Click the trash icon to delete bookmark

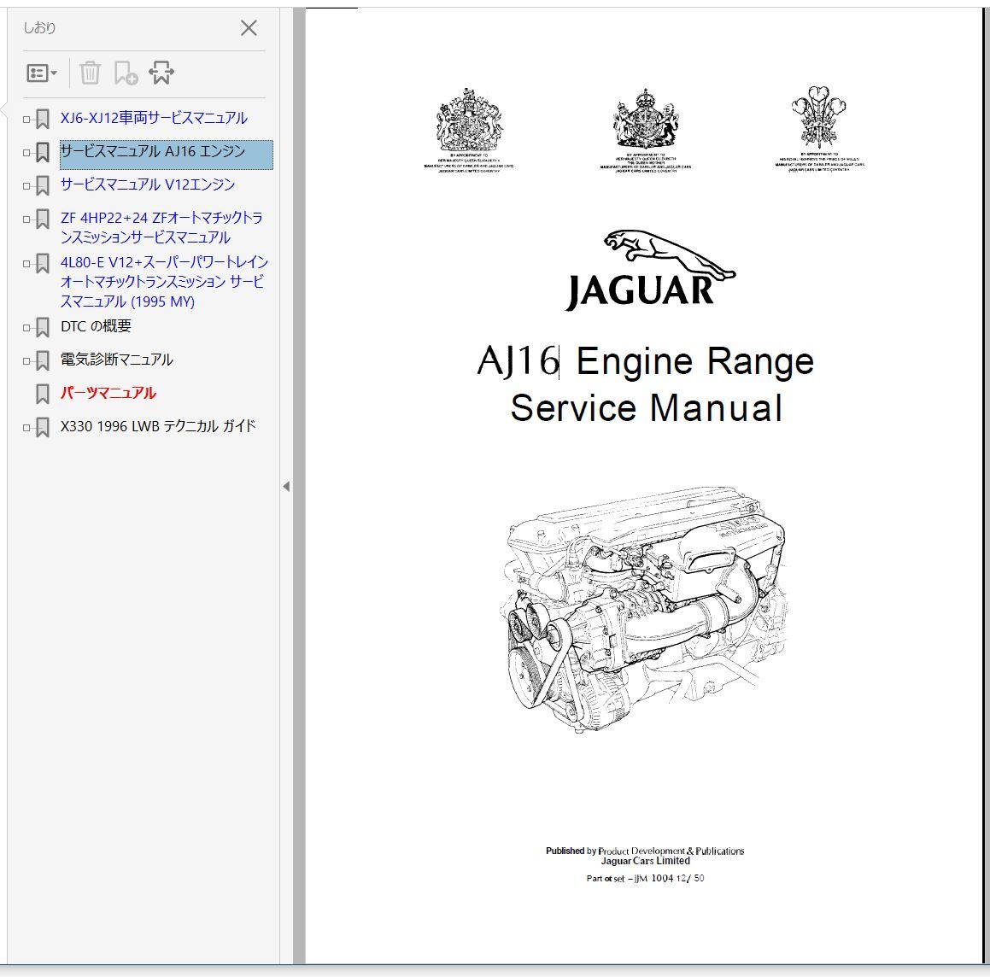point(90,73)
